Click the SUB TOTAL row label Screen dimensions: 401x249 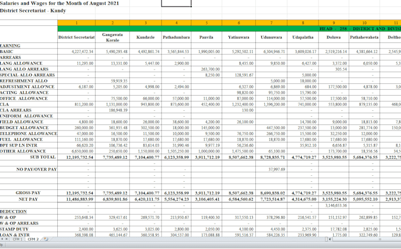point(42,157)
